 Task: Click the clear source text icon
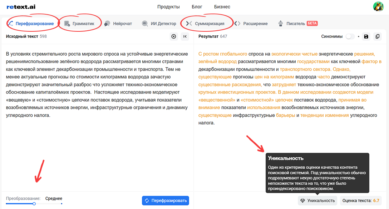click(174, 36)
